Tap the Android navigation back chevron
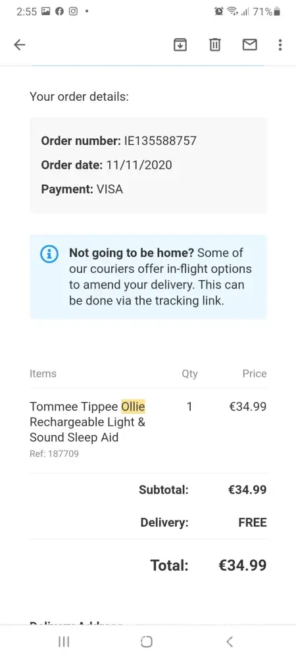 tap(229, 641)
